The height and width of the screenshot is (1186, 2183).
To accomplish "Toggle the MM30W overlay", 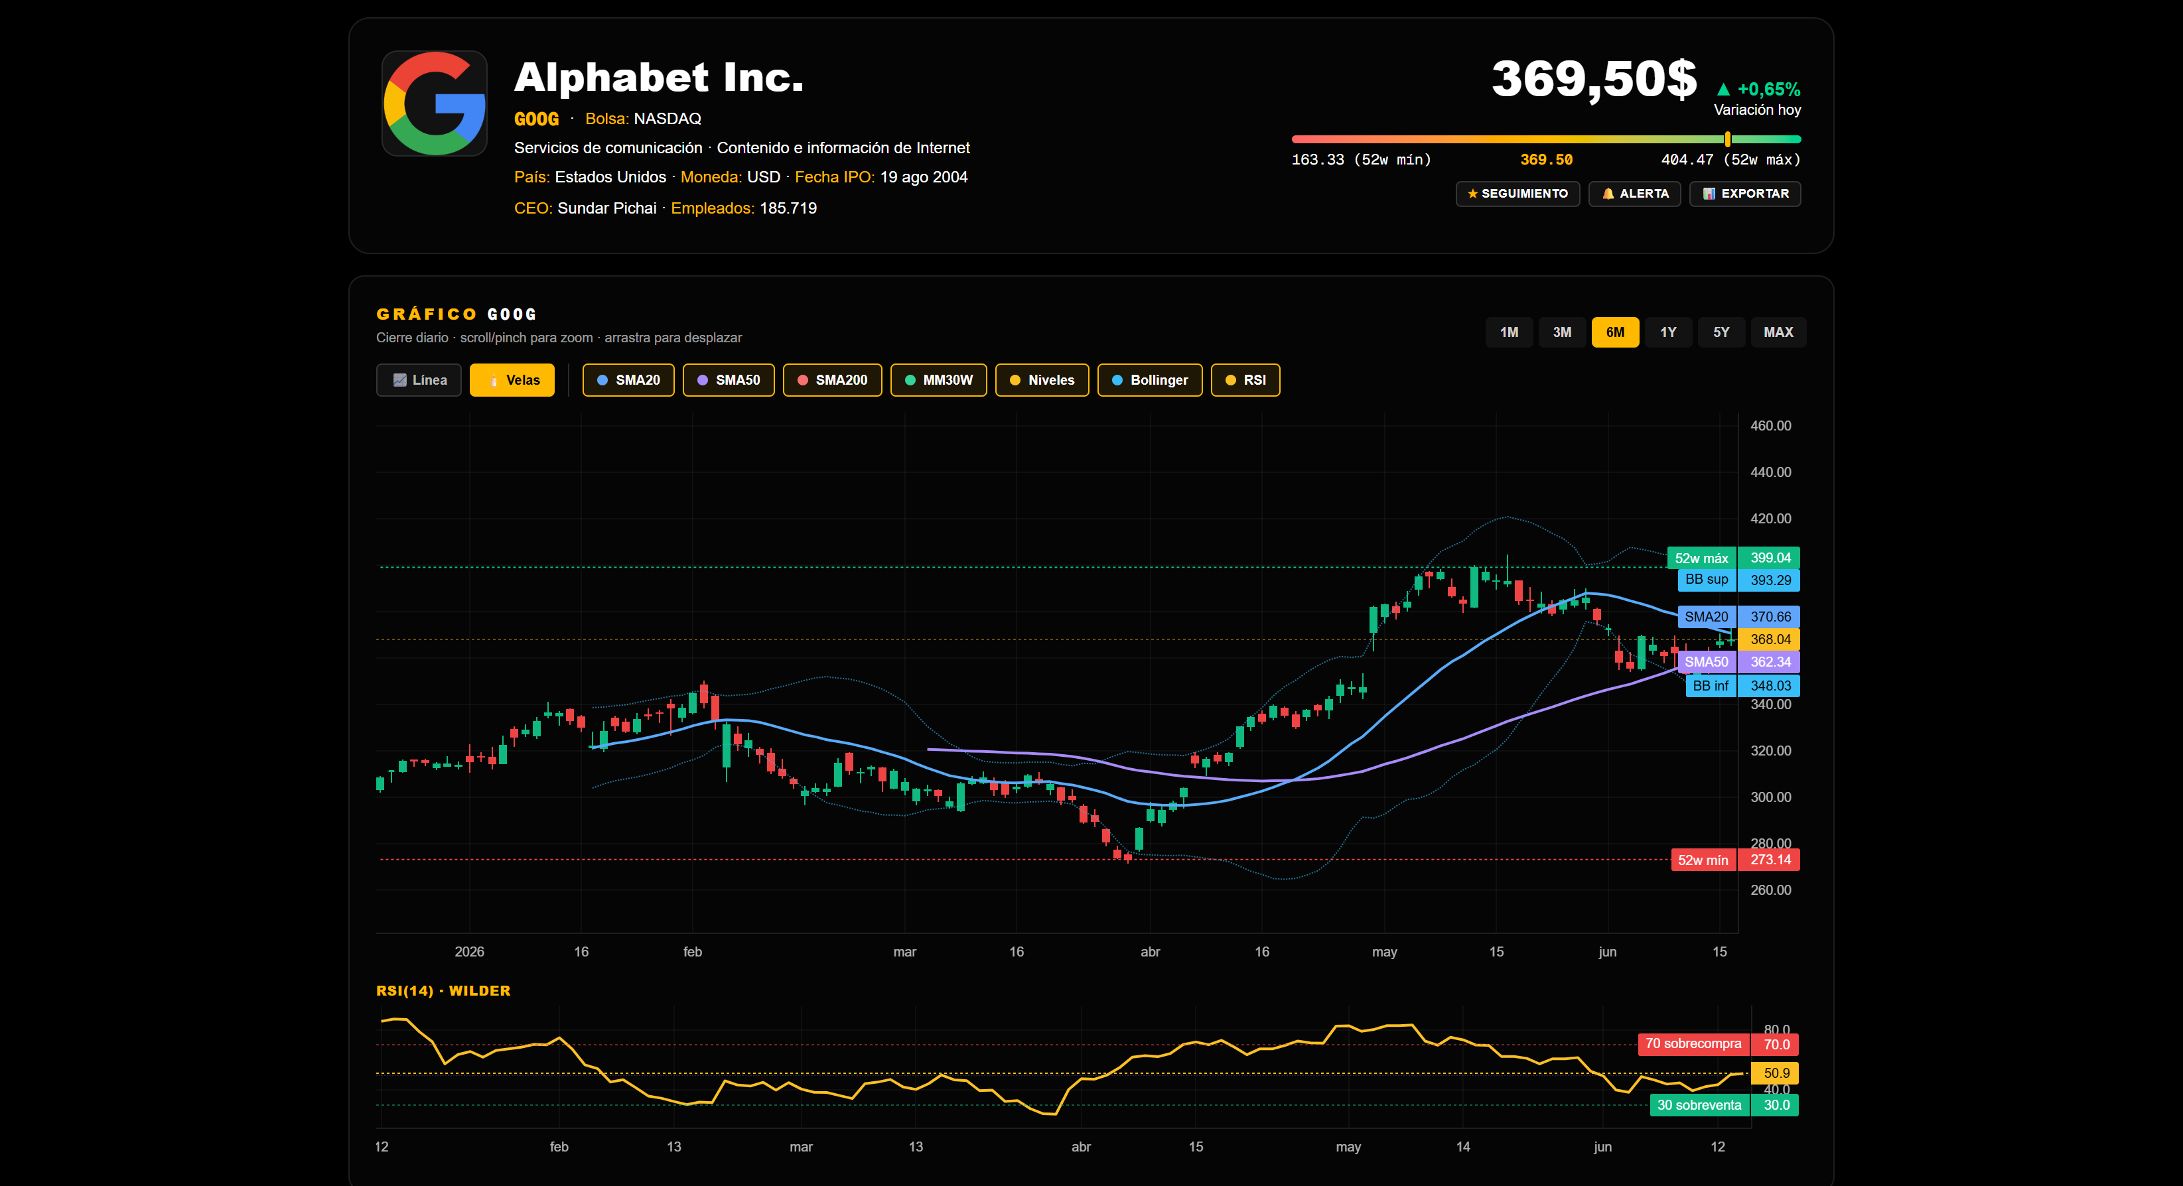I will click(938, 380).
